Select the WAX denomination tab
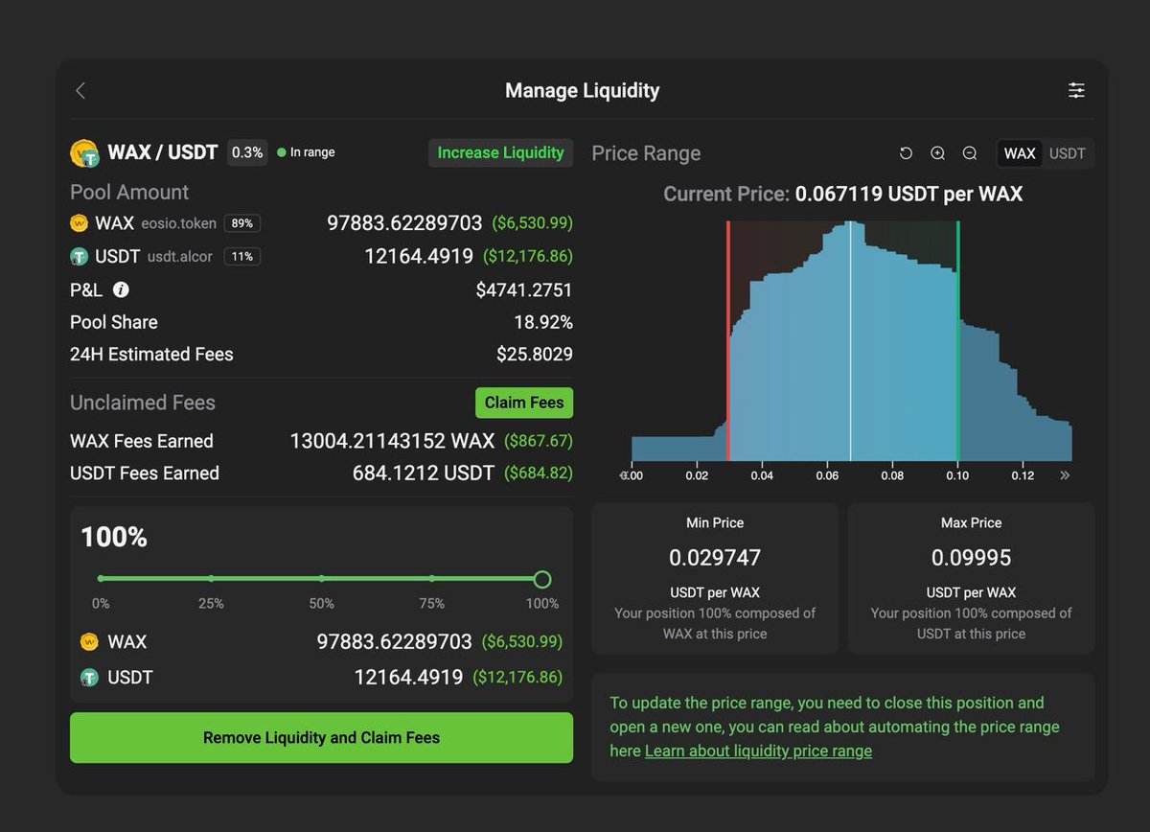This screenshot has height=832, width=1150. point(1019,153)
